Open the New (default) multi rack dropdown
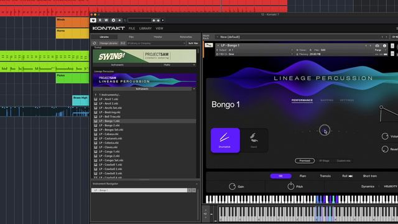398x224 pixels. click(218, 37)
